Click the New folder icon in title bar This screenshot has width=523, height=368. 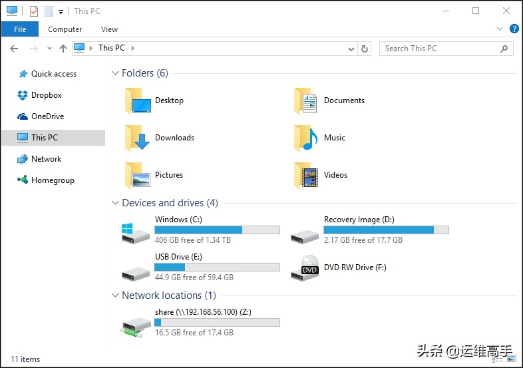click(49, 11)
